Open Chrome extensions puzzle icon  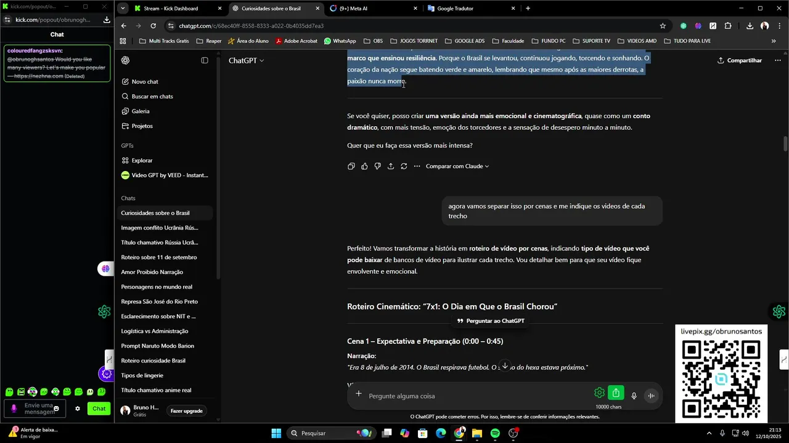pyautogui.click(x=728, y=26)
